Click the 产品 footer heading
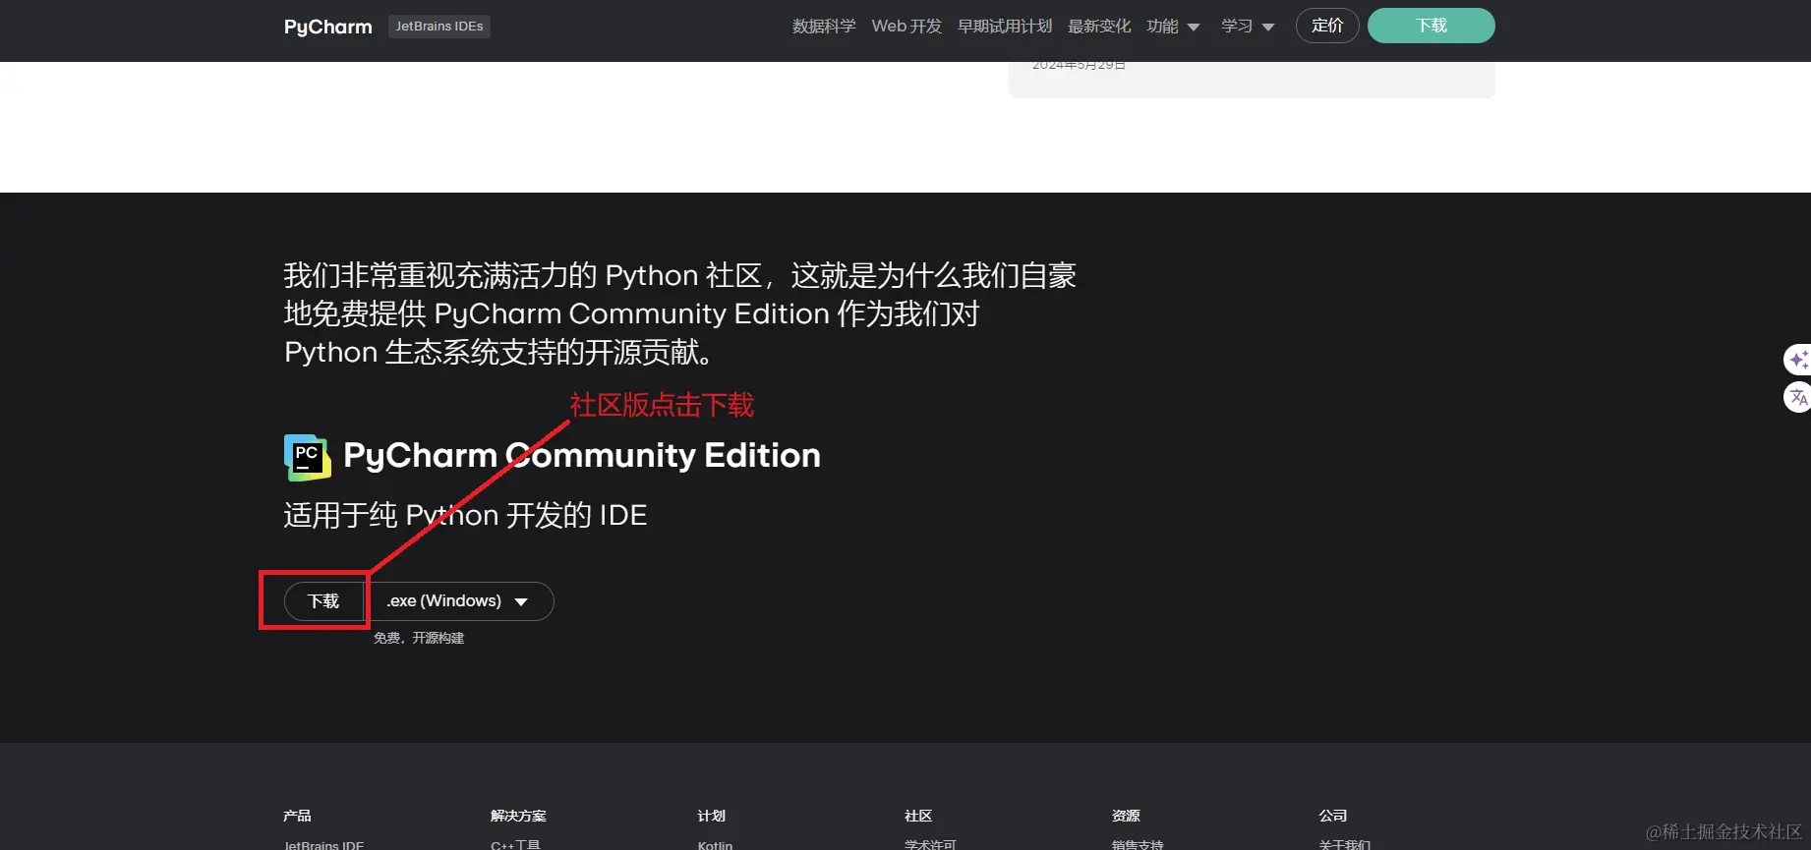Screen dimensions: 1811x850 tap(297, 816)
